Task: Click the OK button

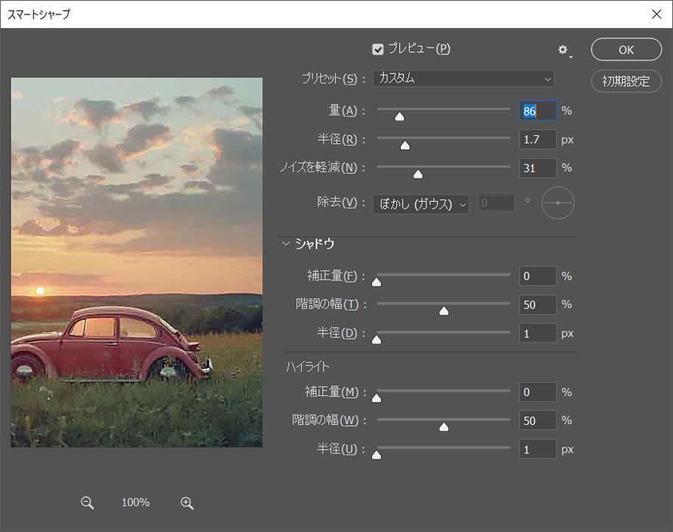Action: (626, 50)
